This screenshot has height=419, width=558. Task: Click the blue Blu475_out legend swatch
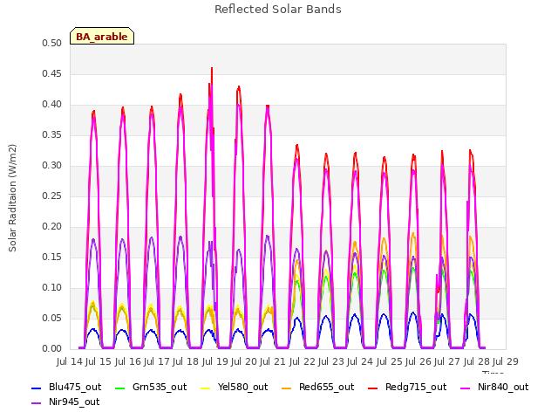click(x=37, y=388)
